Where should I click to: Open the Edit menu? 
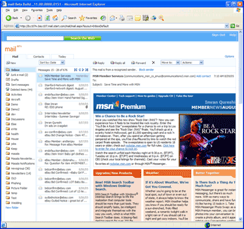point(16,10)
